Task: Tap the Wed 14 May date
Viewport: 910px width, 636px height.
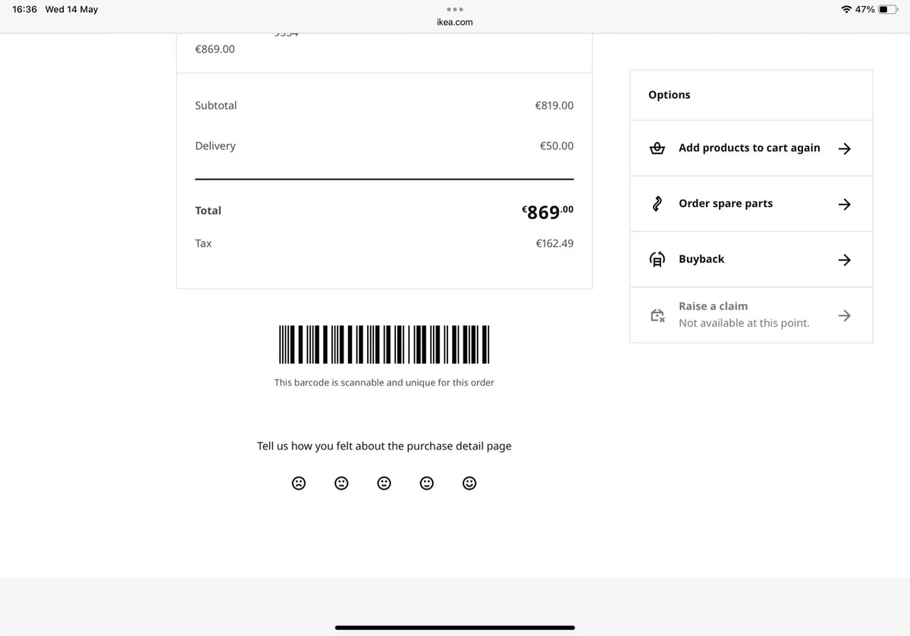Action: tap(71, 9)
